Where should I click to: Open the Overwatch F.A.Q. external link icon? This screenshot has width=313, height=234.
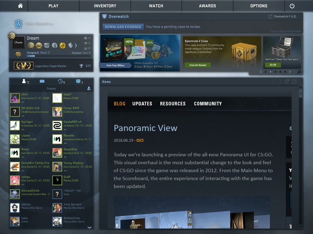point(270,16)
